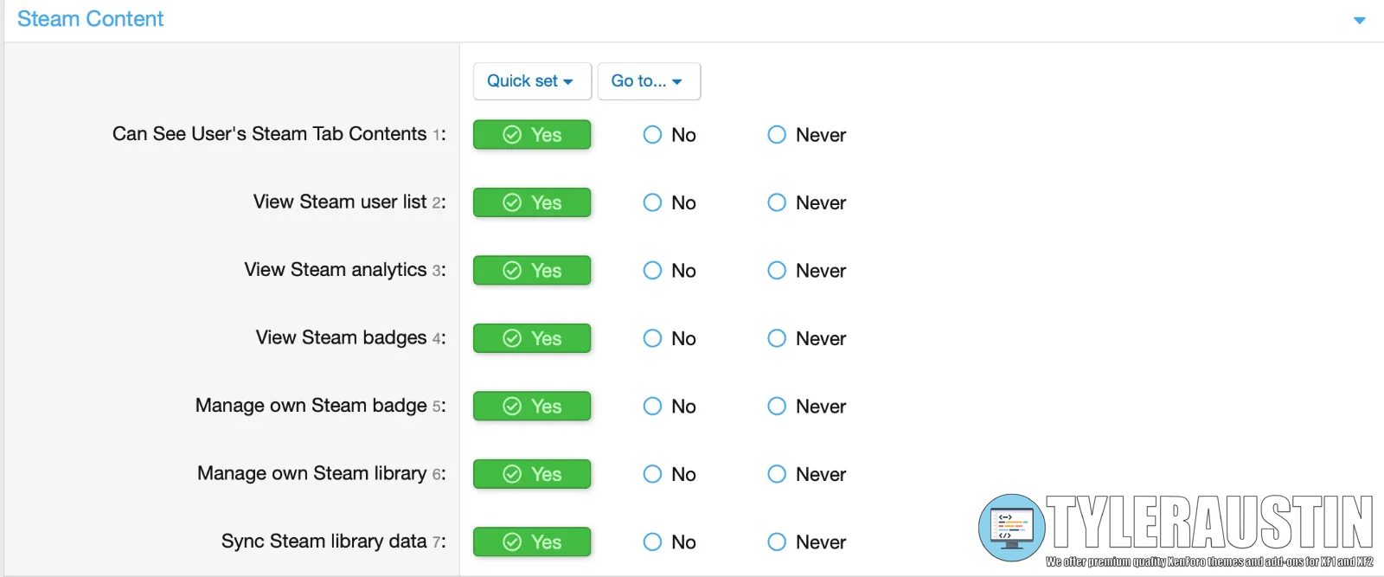Screen dimensions: 1384x577
Task: Click the Steam Content section heading
Action: (x=90, y=19)
